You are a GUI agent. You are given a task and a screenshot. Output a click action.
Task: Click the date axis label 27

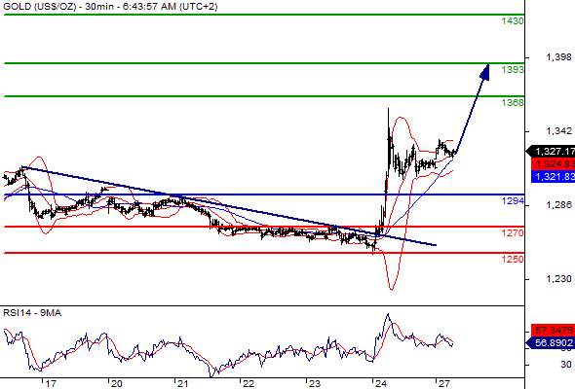point(444,384)
